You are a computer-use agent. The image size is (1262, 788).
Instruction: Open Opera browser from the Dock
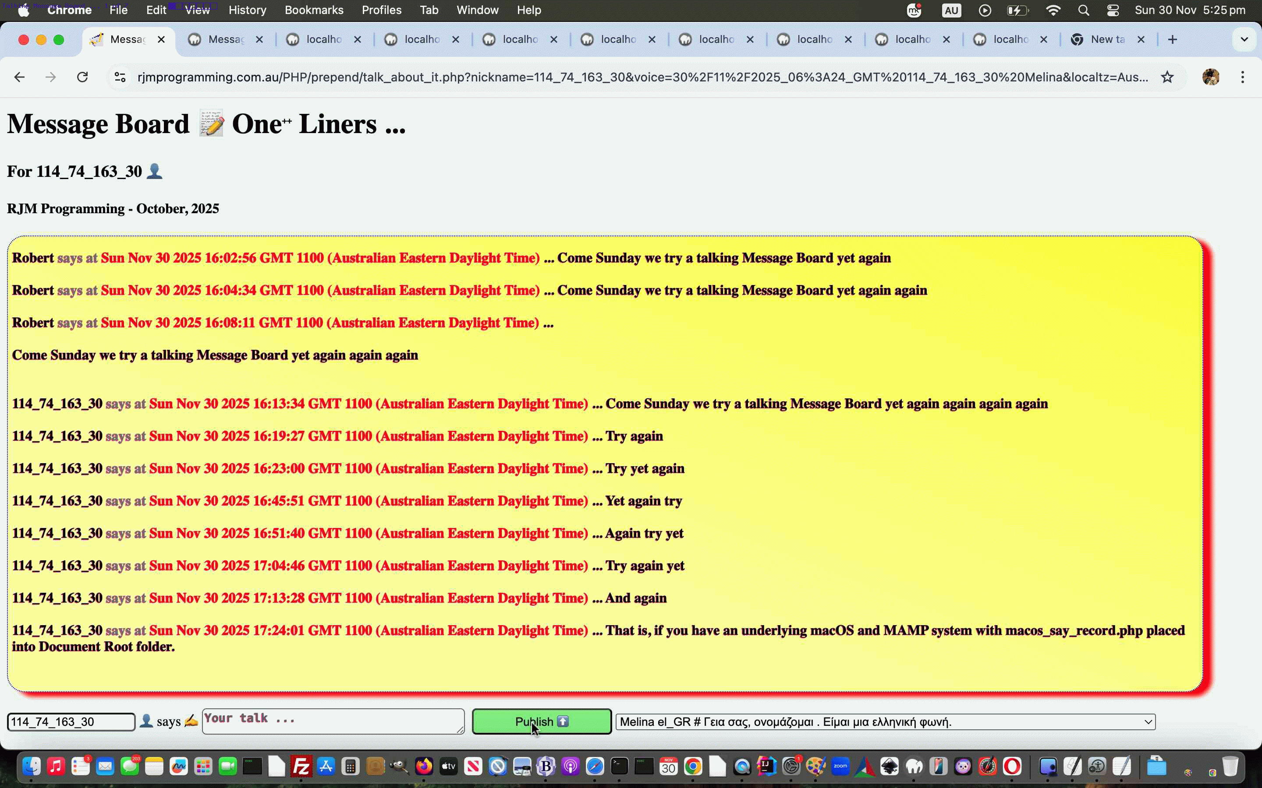pos(1012,766)
